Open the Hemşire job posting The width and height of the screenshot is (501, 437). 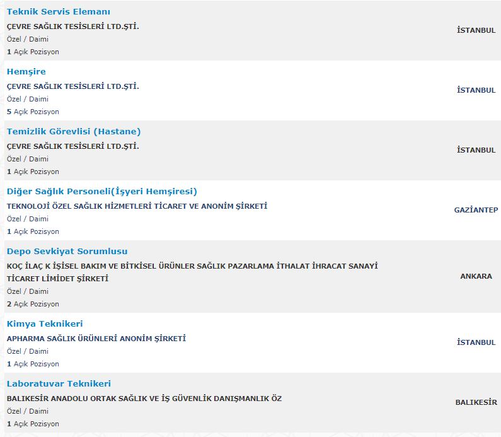click(x=26, y=72)
